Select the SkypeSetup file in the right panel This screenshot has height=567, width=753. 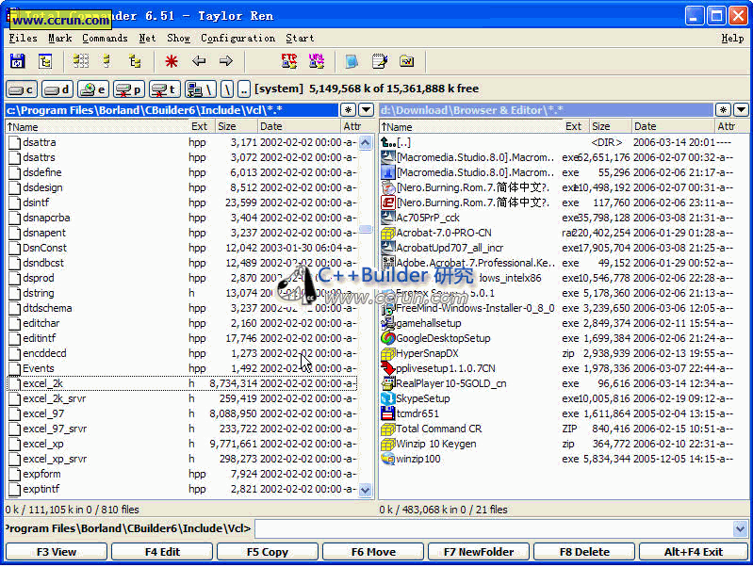pos(422,398)
